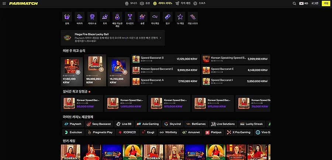Filter by ICONIC21 provider

point(127,132)
